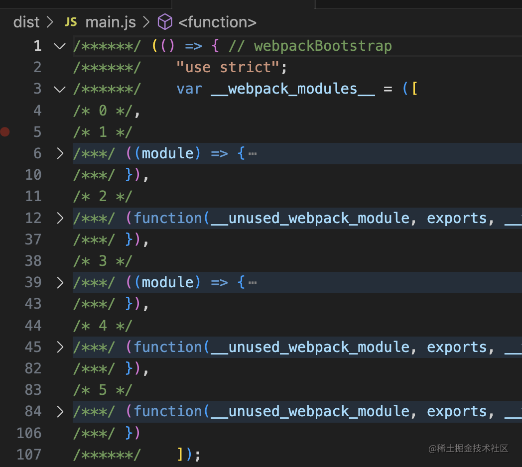Click the __webpack_modules__ variable name
Image resolution: width=522 pixels, height=467 pixels.
293,89
